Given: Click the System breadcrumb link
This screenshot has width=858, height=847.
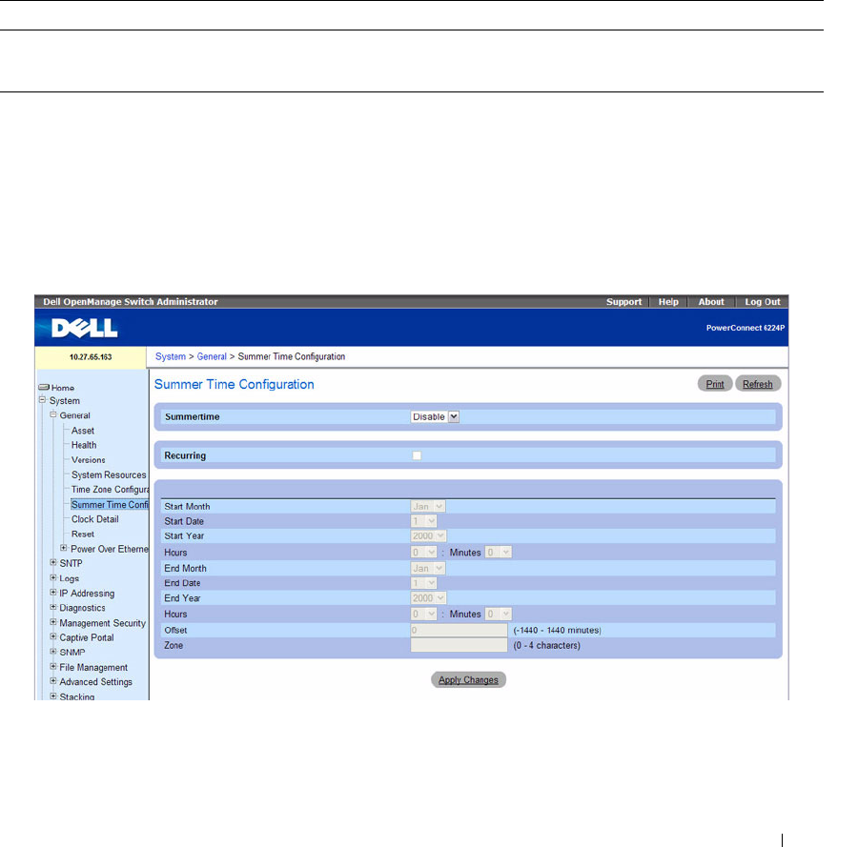Looking at the screenshot, I should [x=171, y=356].
